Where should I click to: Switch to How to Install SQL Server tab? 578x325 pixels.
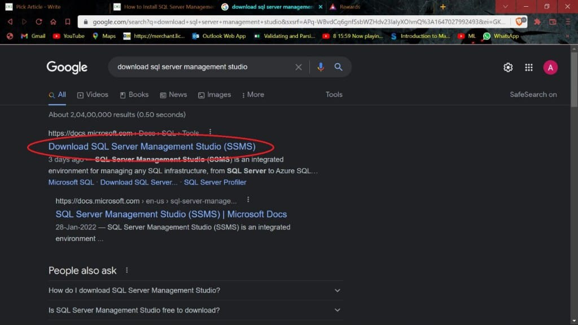click(164, 7)
